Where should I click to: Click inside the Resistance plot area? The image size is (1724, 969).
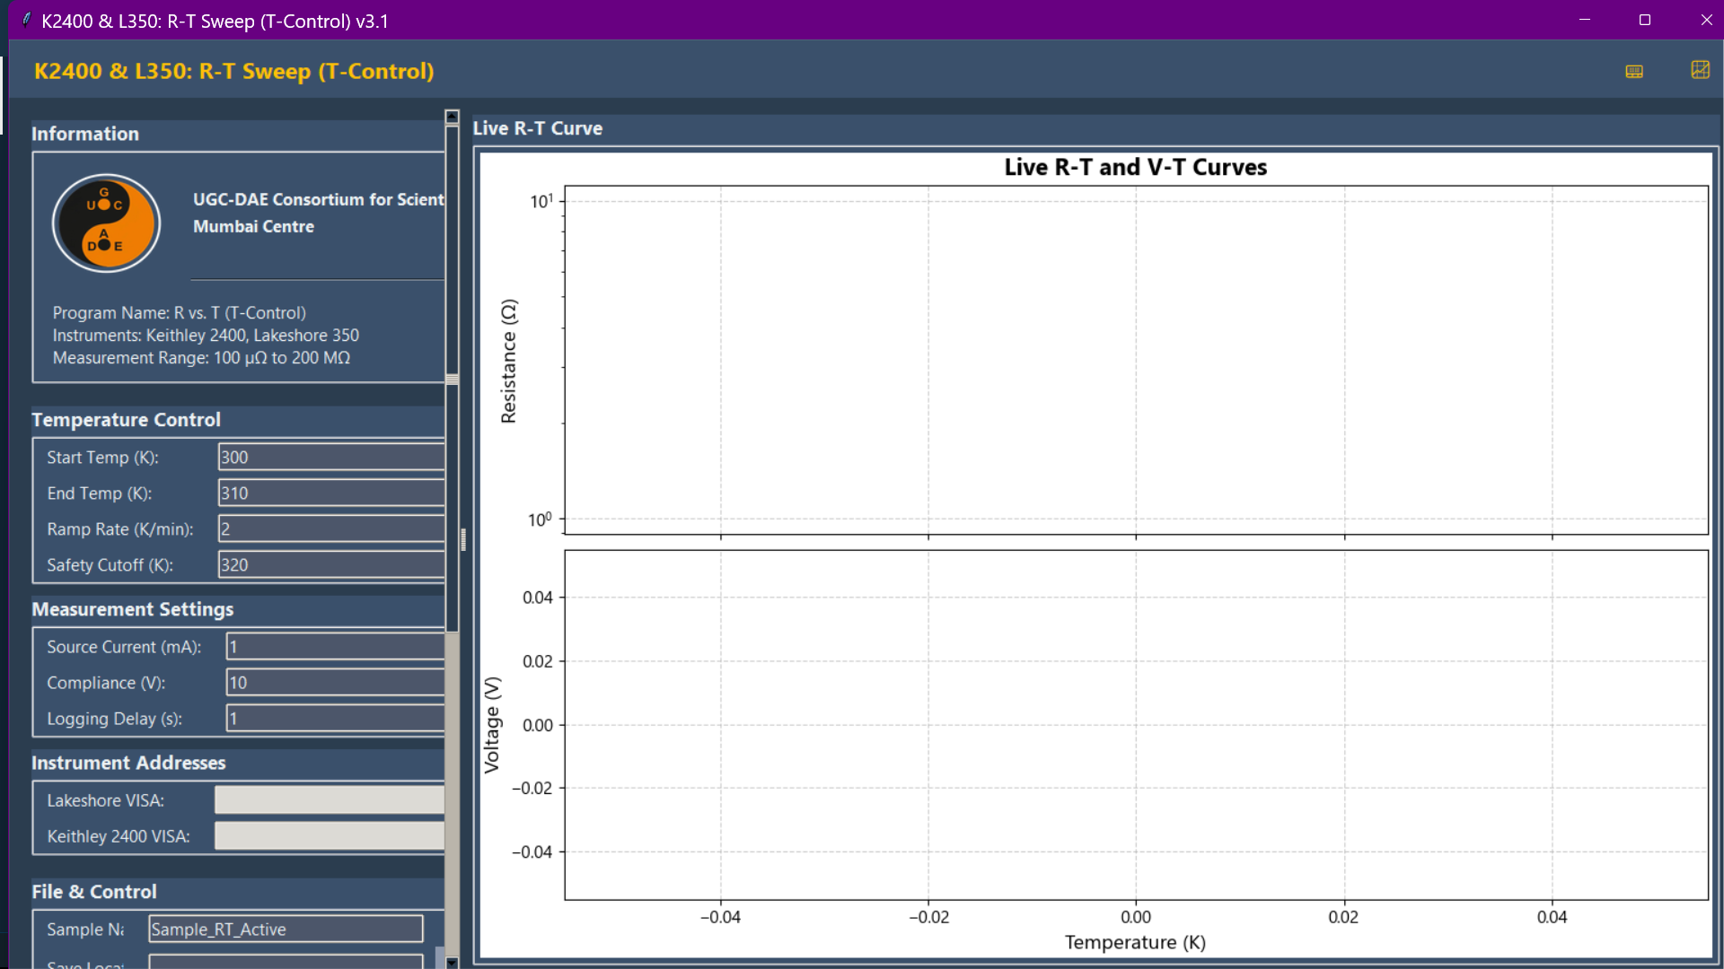tap(1135, 359)
